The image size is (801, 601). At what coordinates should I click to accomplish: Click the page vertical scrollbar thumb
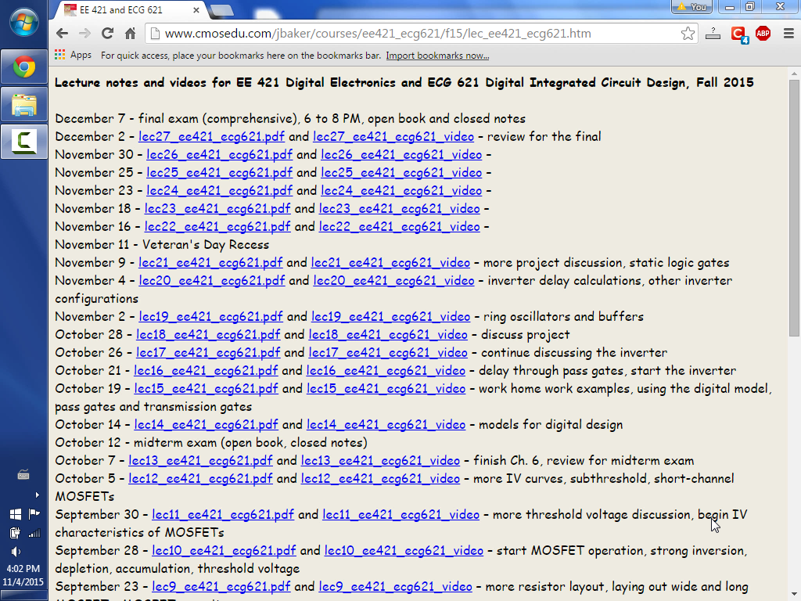pyautogui.click(x=793, y=207)
